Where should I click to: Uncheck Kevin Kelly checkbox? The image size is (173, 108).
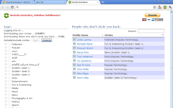(x=75, y=77)
